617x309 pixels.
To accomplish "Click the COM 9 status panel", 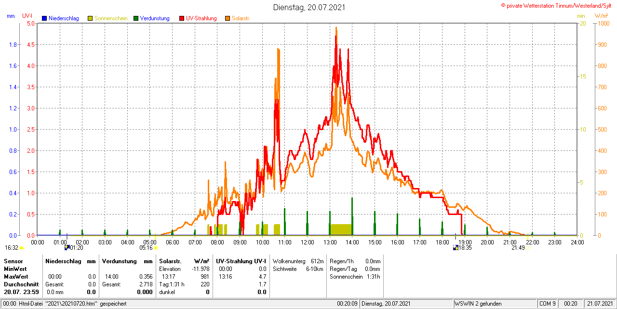I will click(548, 304).
